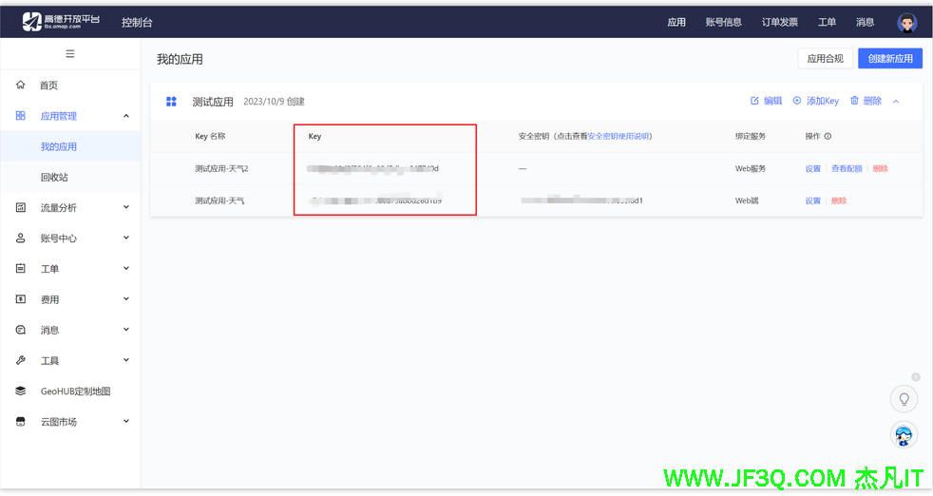Image resolution: width=933 pixels, height=496 pixels.
Task: Click the 测试应用 app grid icon
Action: [172, 101]
